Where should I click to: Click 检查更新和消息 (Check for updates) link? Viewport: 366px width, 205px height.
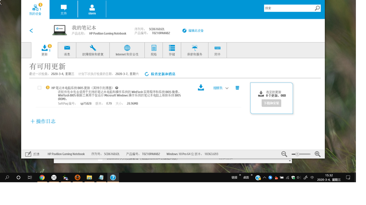160,74
